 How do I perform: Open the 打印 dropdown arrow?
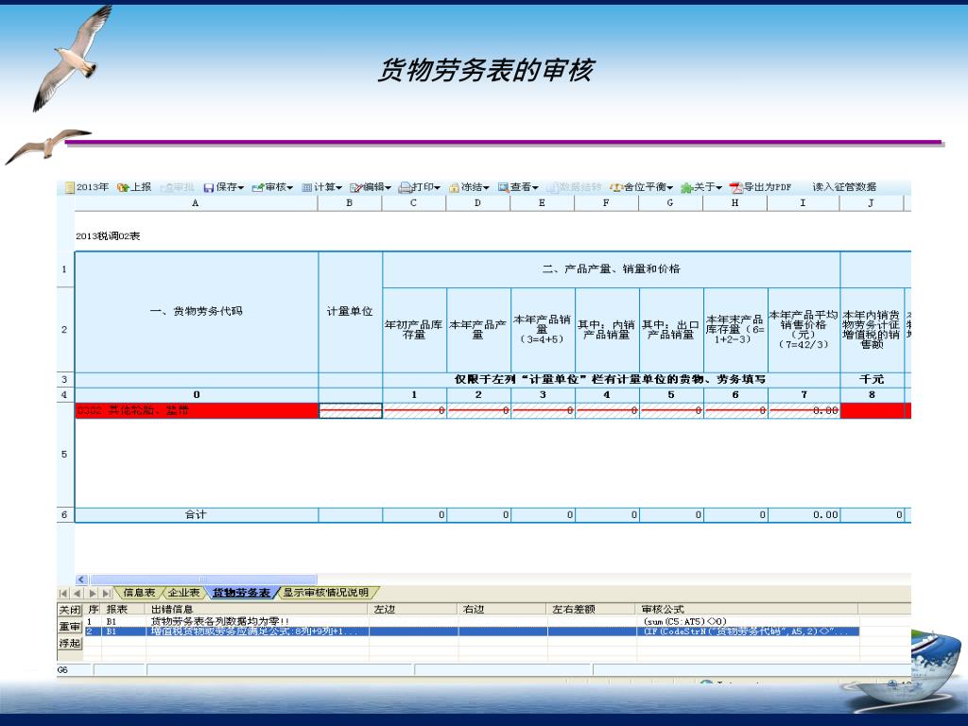[437, 188]
